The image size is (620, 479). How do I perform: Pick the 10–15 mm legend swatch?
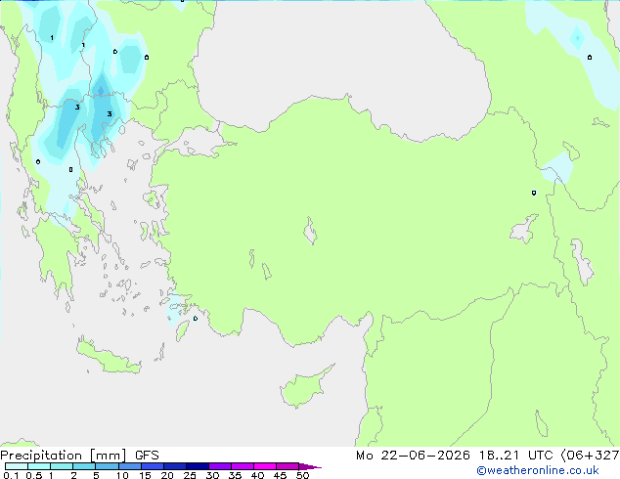[x=129, y=466]
